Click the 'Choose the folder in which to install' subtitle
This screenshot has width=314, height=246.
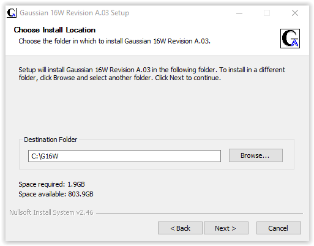coord(114,41)
